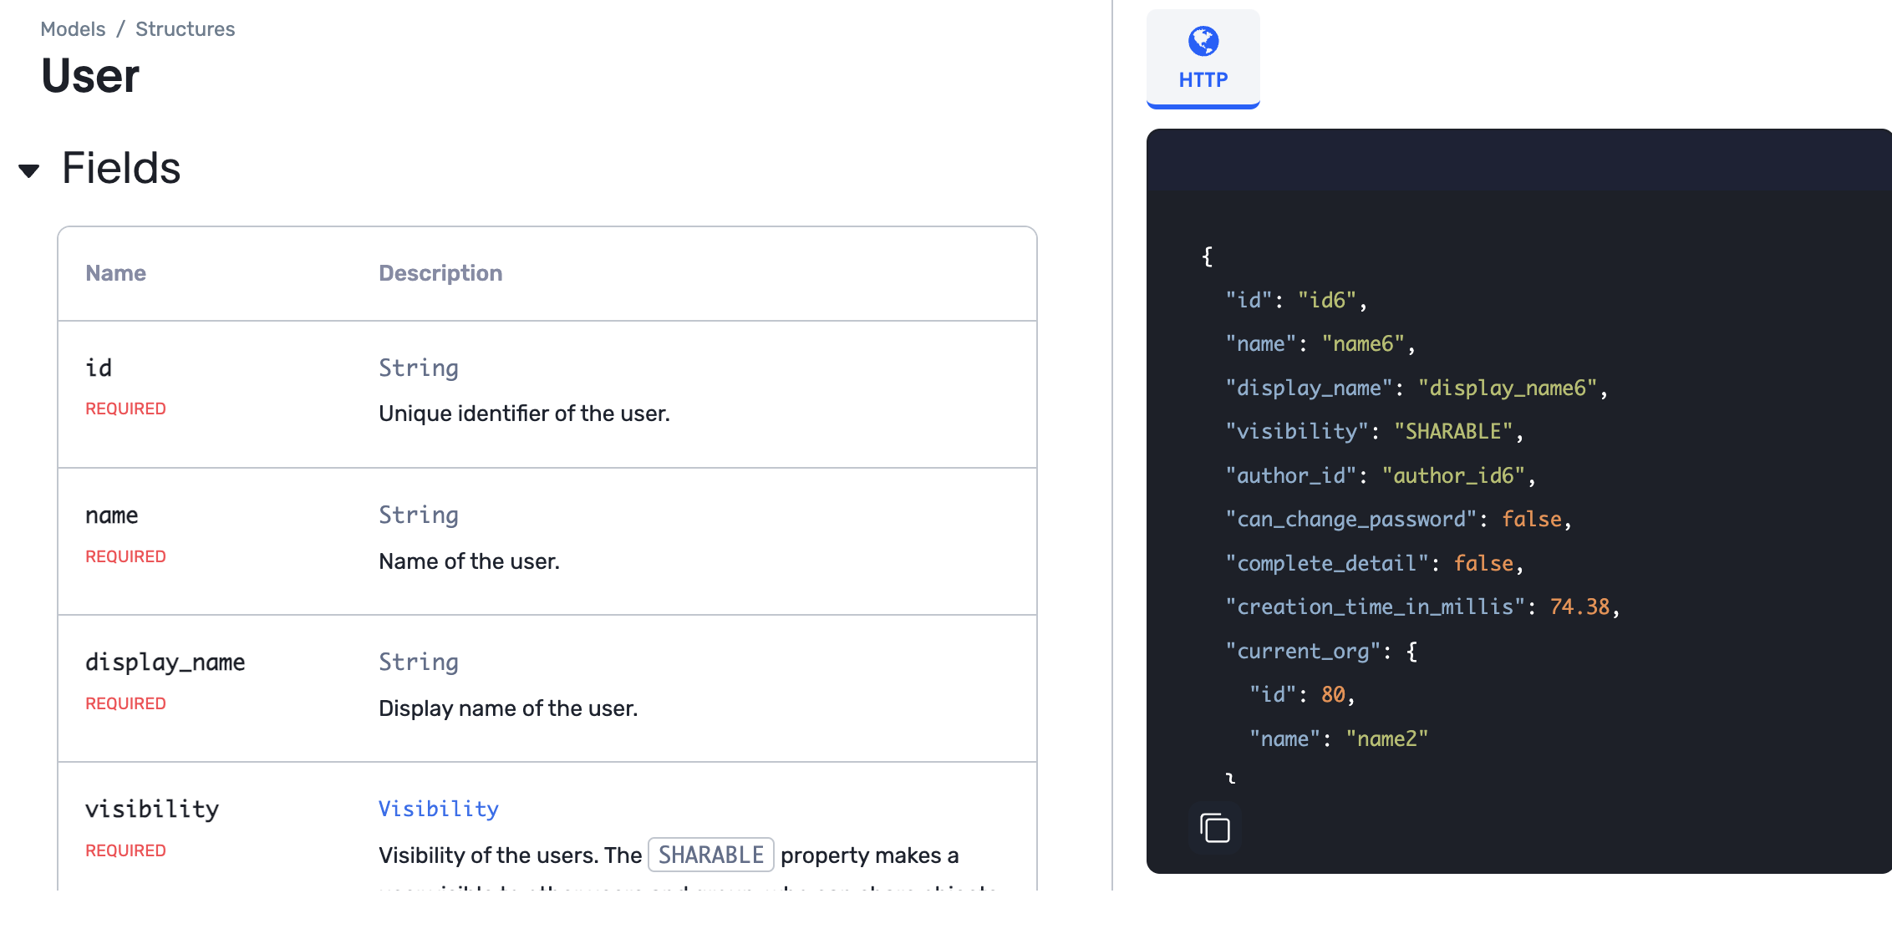The width and height of the screenshot is (1892, 944).
Task: Click the REQUIRED label under id field
Action: coord(125,409)
